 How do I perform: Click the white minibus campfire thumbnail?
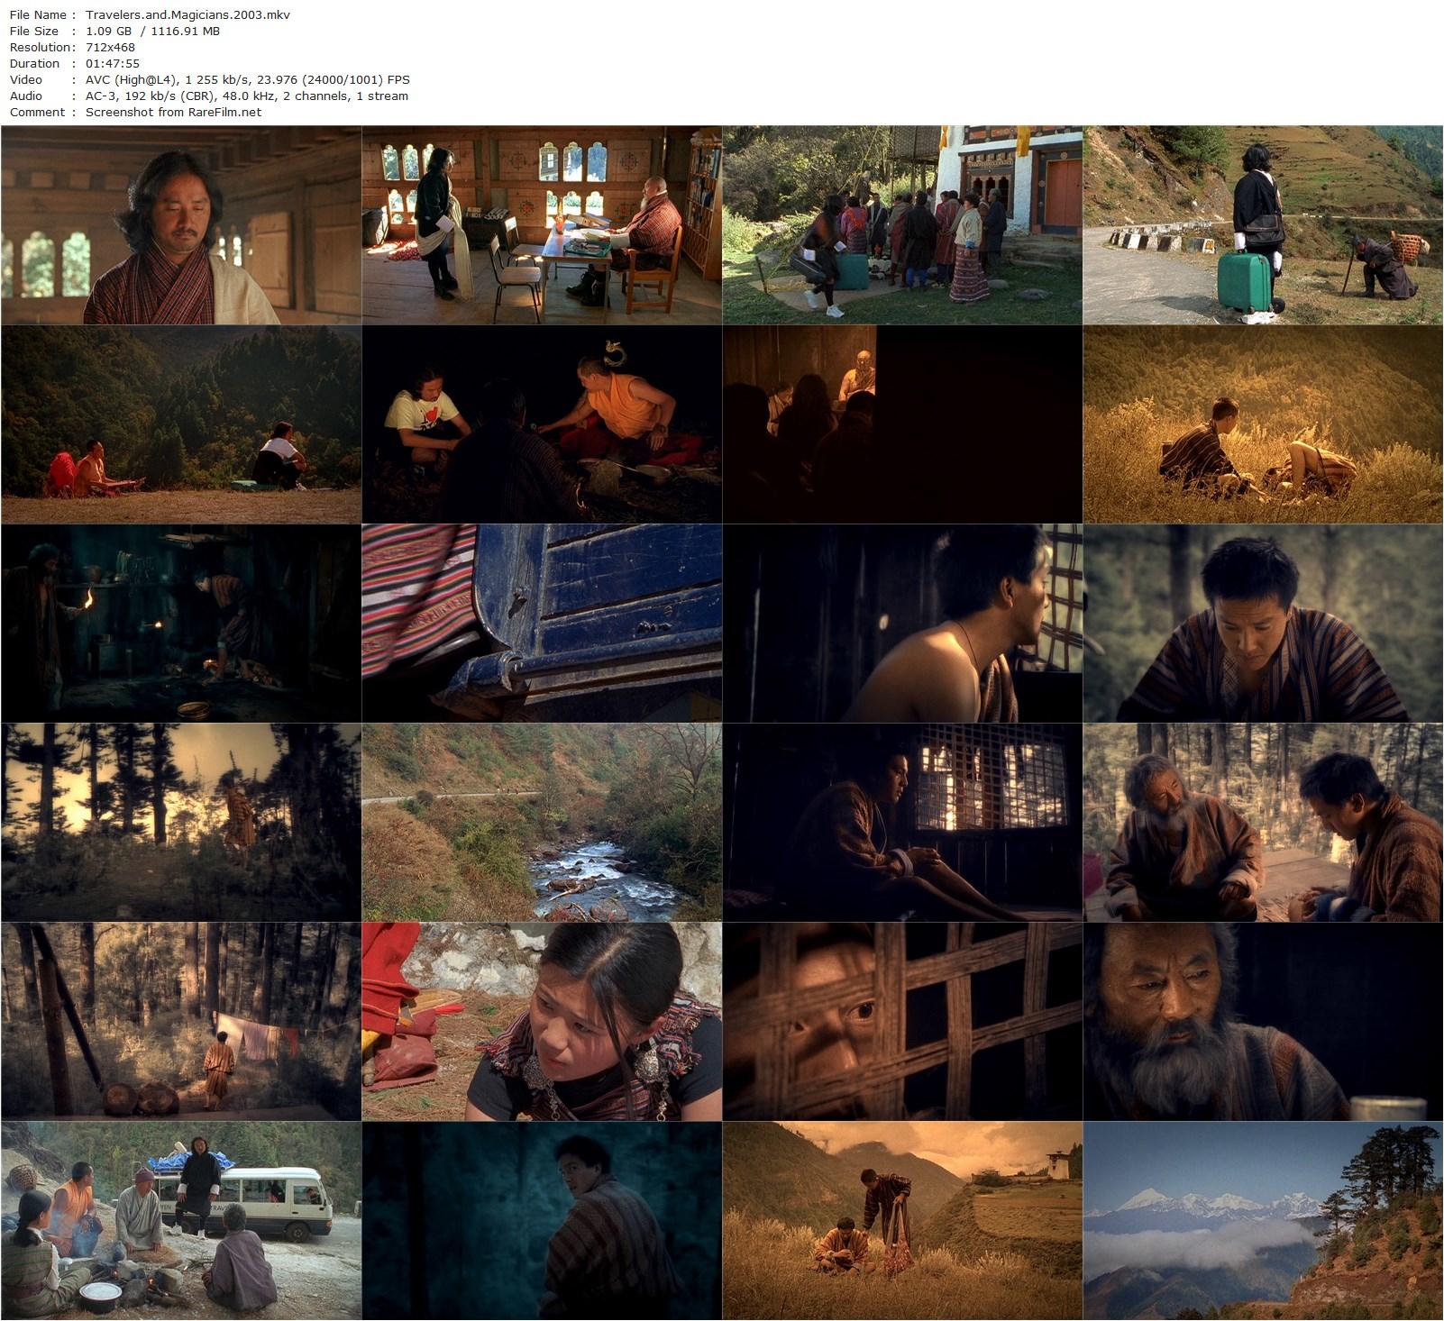pyautogui.click(x=181, y=1221)
